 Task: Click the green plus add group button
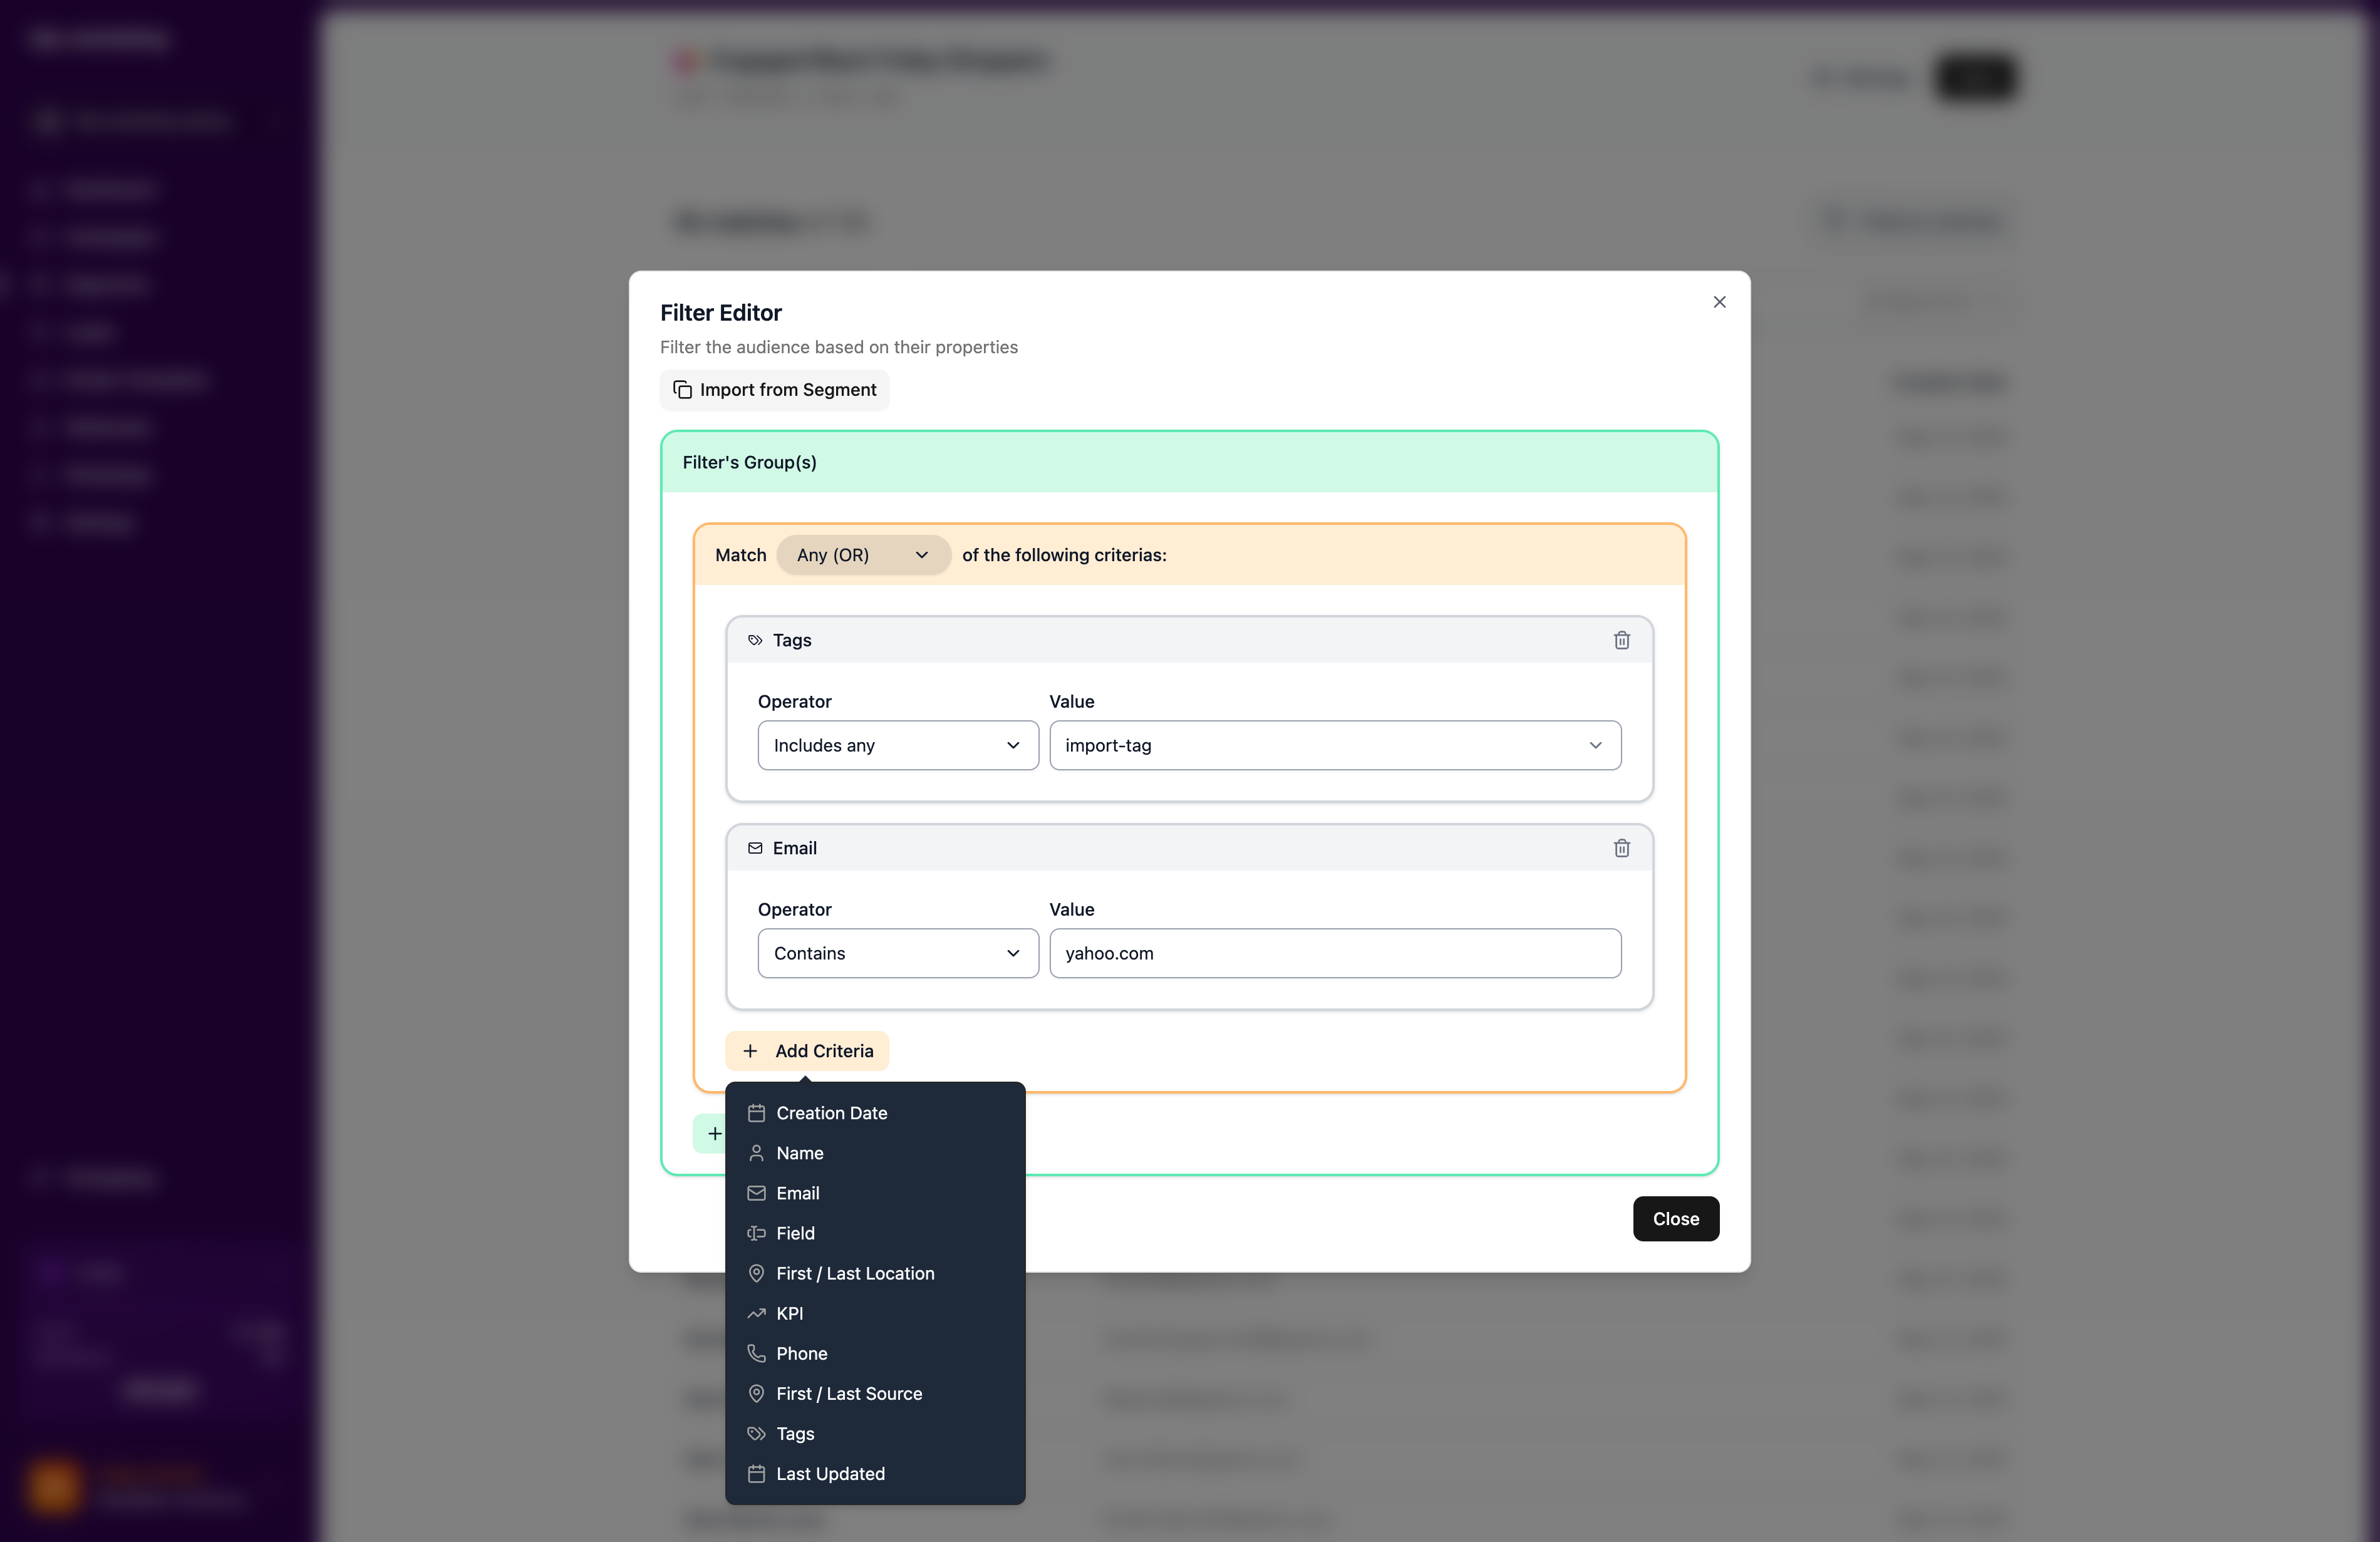click(713, 1133)
